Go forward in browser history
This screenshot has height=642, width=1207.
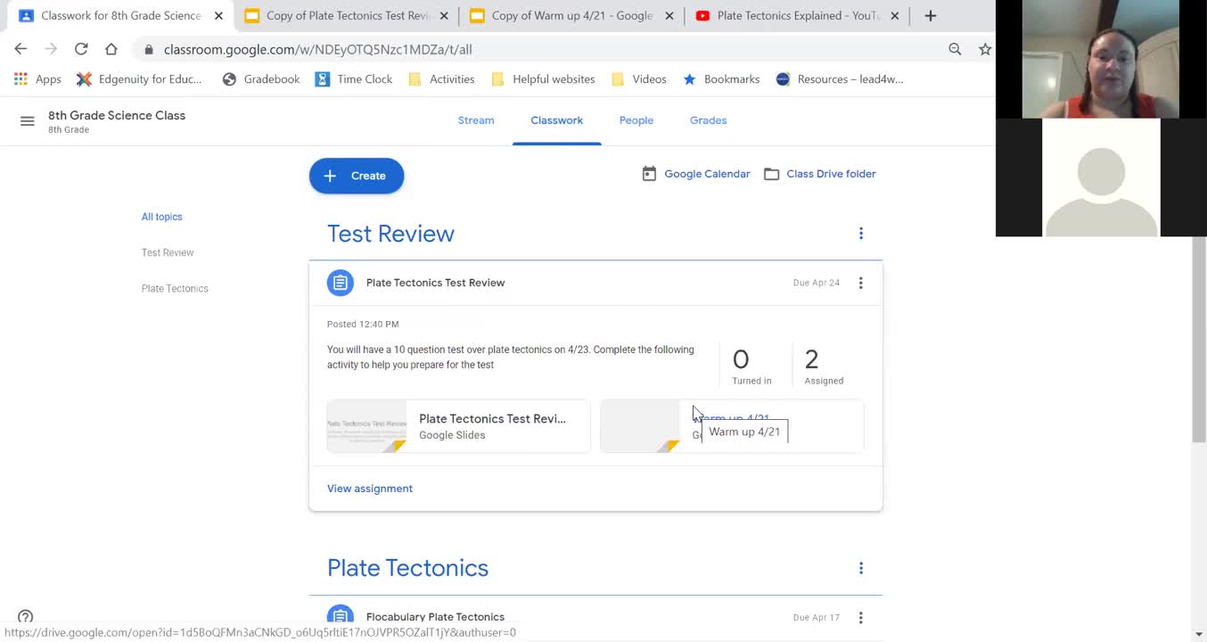[51, 49]
